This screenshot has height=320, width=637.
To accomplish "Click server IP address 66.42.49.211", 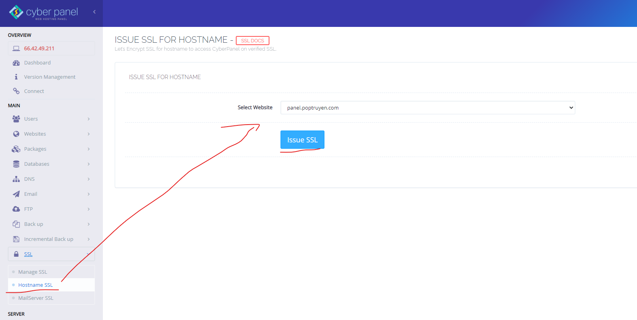I will pyautogui.click(x=39, y=48).
